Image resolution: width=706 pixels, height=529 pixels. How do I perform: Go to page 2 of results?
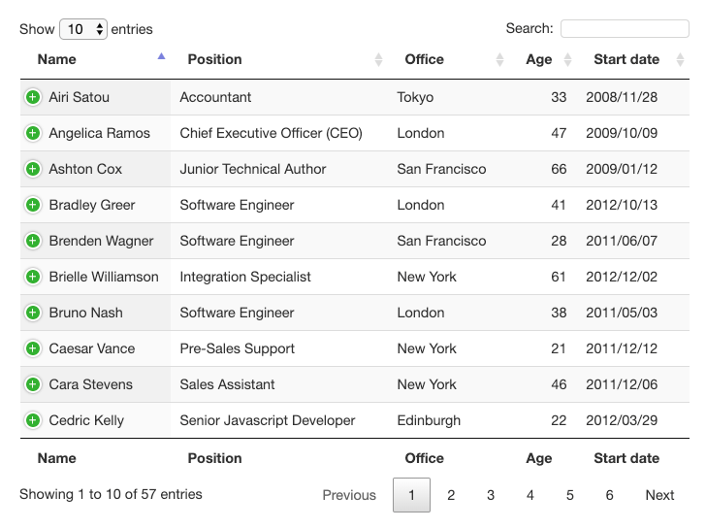451,495
